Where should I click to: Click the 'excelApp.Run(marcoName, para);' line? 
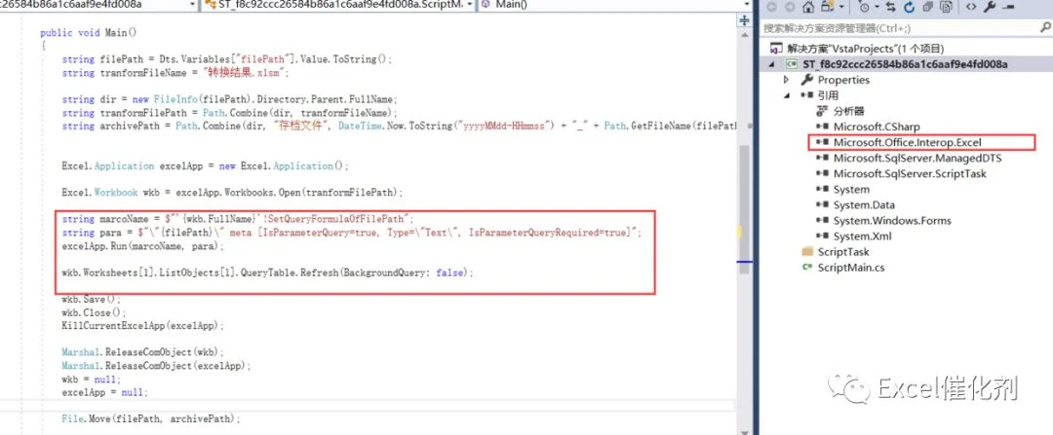point(143,246)
